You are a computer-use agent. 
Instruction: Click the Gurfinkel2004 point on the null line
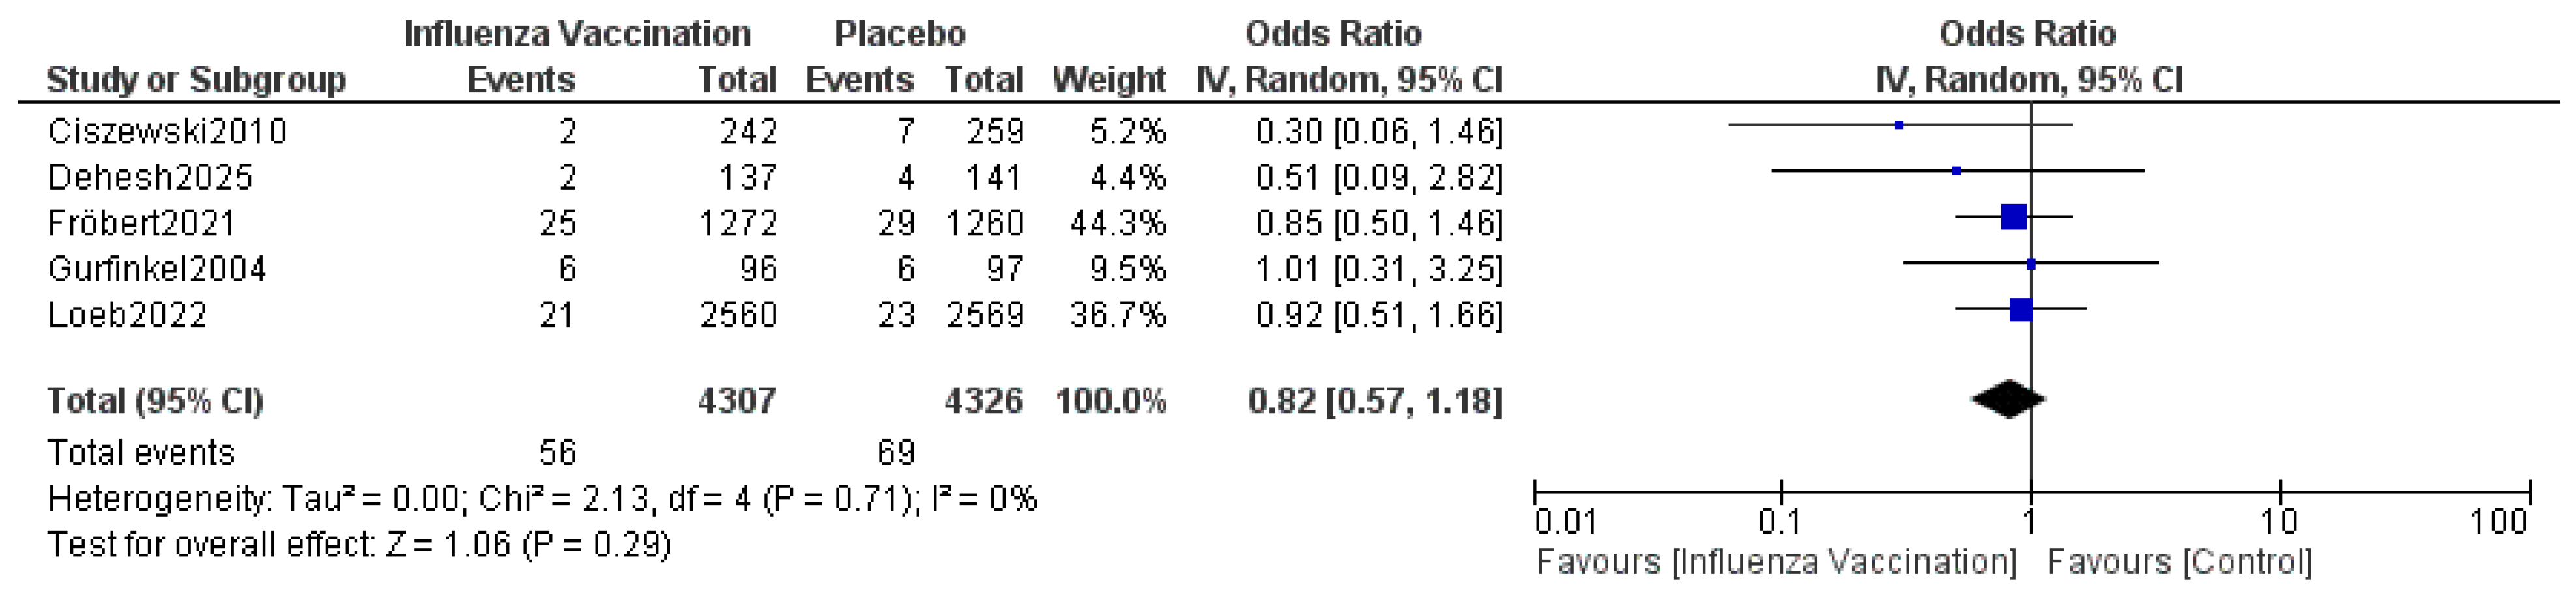2031,264
